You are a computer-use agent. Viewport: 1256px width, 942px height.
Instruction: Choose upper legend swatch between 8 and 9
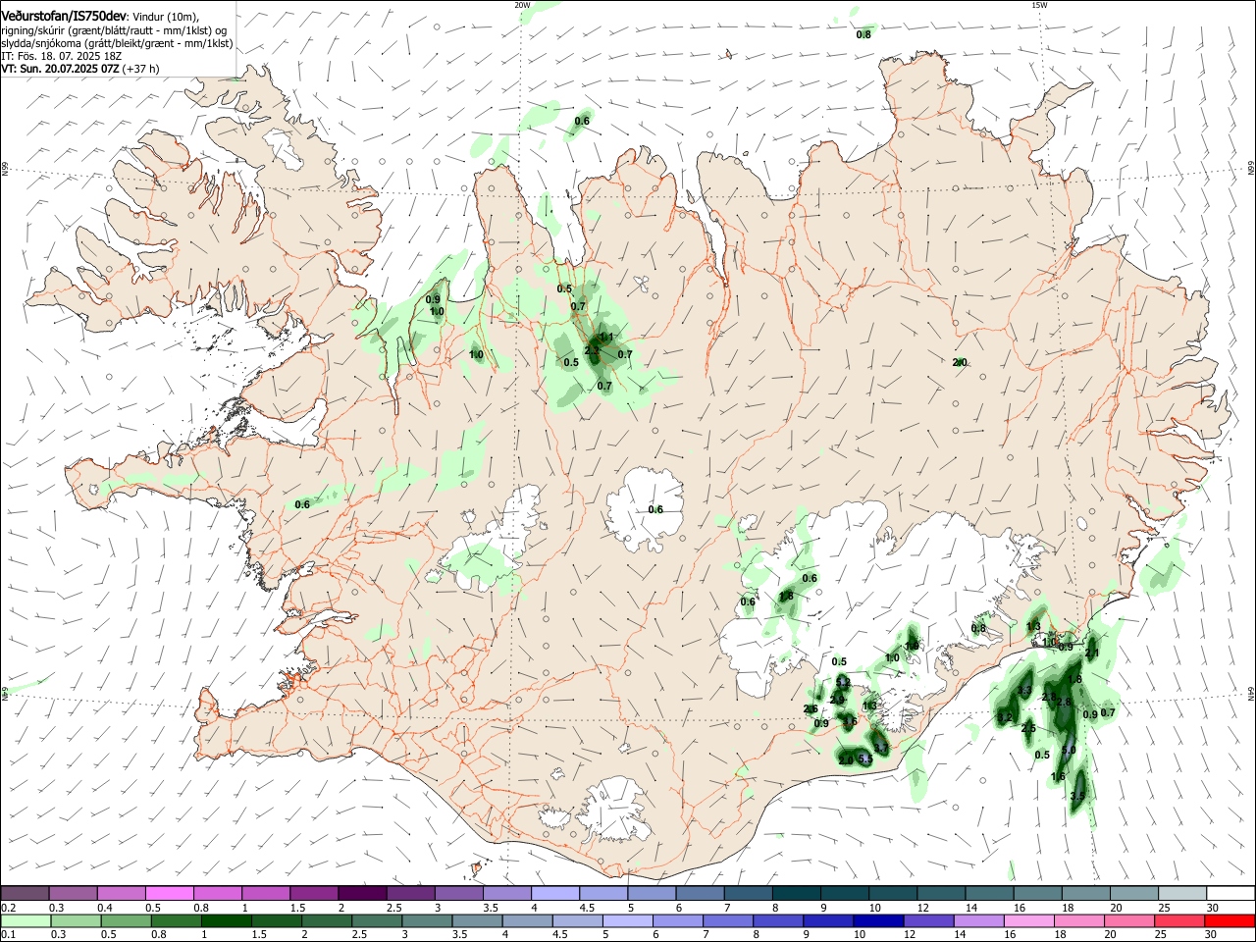[797, 894]
